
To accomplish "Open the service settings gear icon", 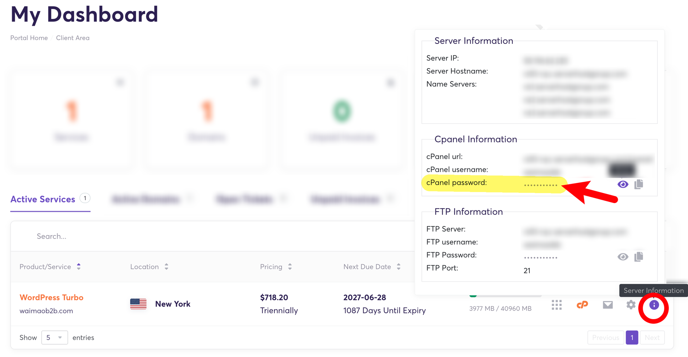I will 631,305.
